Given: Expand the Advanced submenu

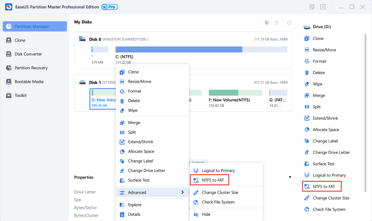Looking at the screenshot, I should [x=152, y=193].
